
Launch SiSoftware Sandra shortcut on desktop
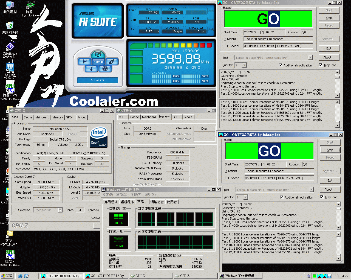pos(10,50)
